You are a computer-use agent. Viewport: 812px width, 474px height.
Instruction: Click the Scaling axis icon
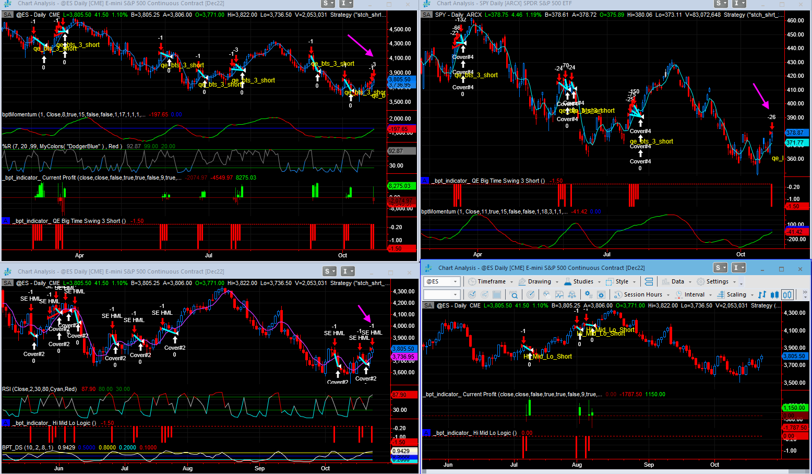pyautogui.click(x=721, y=294)
